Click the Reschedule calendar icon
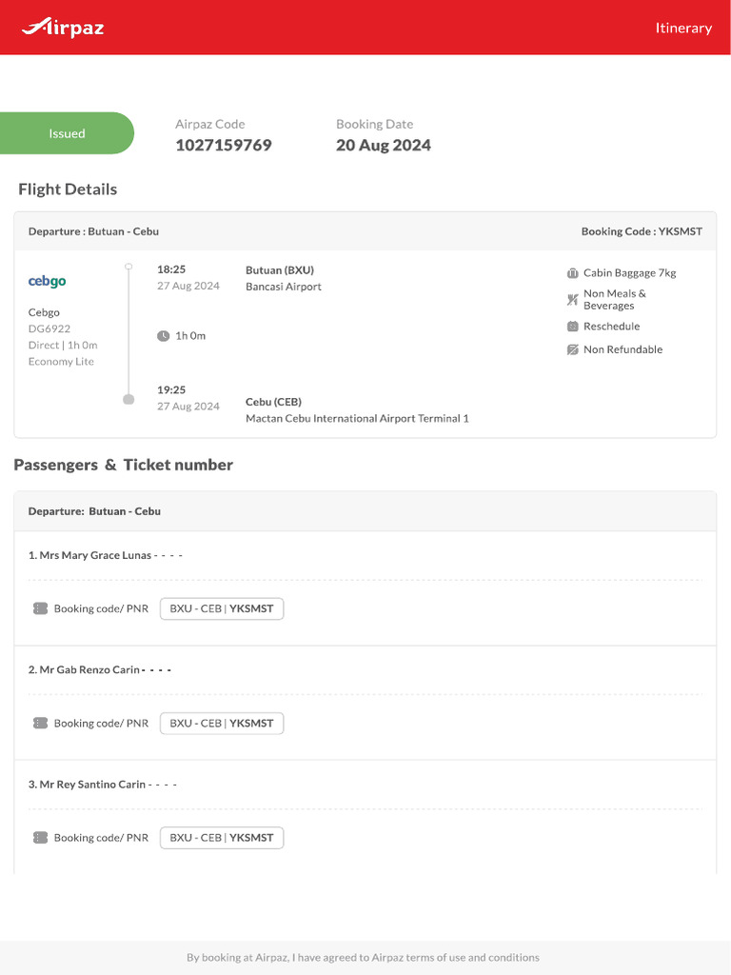Image resolution: width=731 pixels, height=975 pixels. click(x=573, y=327)
